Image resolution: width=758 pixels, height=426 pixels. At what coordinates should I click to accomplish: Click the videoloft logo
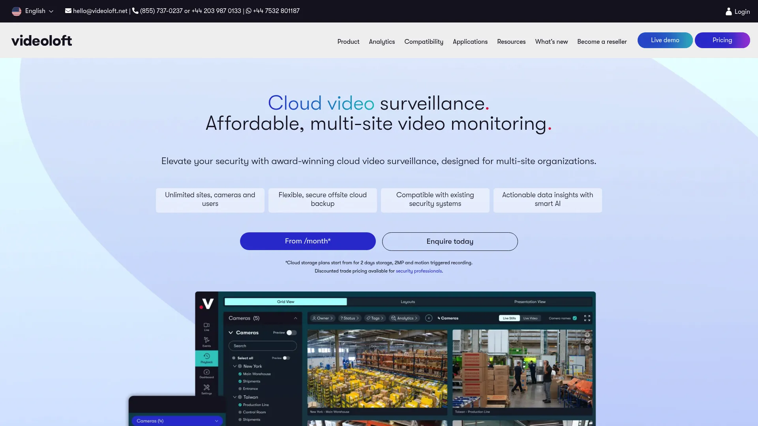[42, 41]
